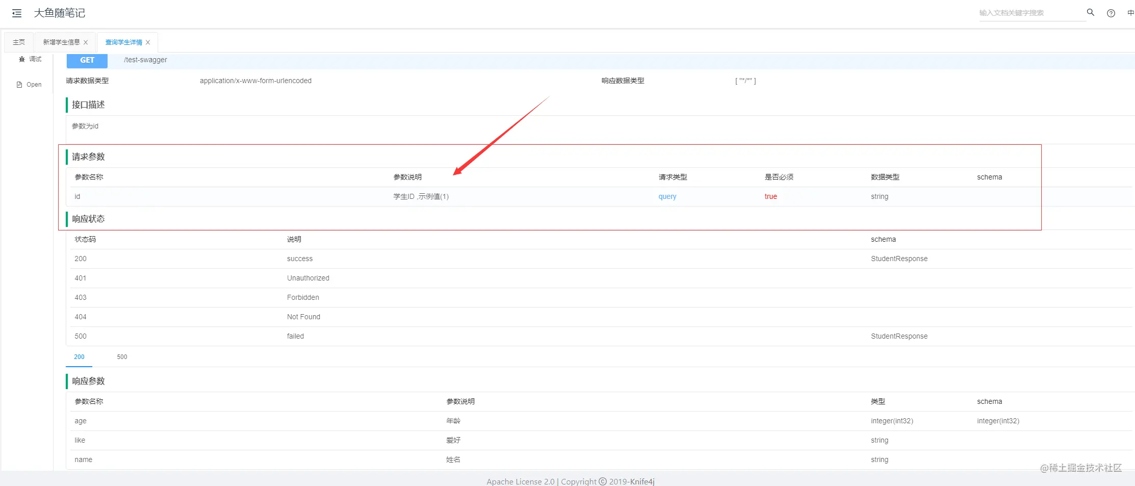This screenshot has height=486, width=1135.
Task: Select the 200 response tab
Action: click(79, 357)
